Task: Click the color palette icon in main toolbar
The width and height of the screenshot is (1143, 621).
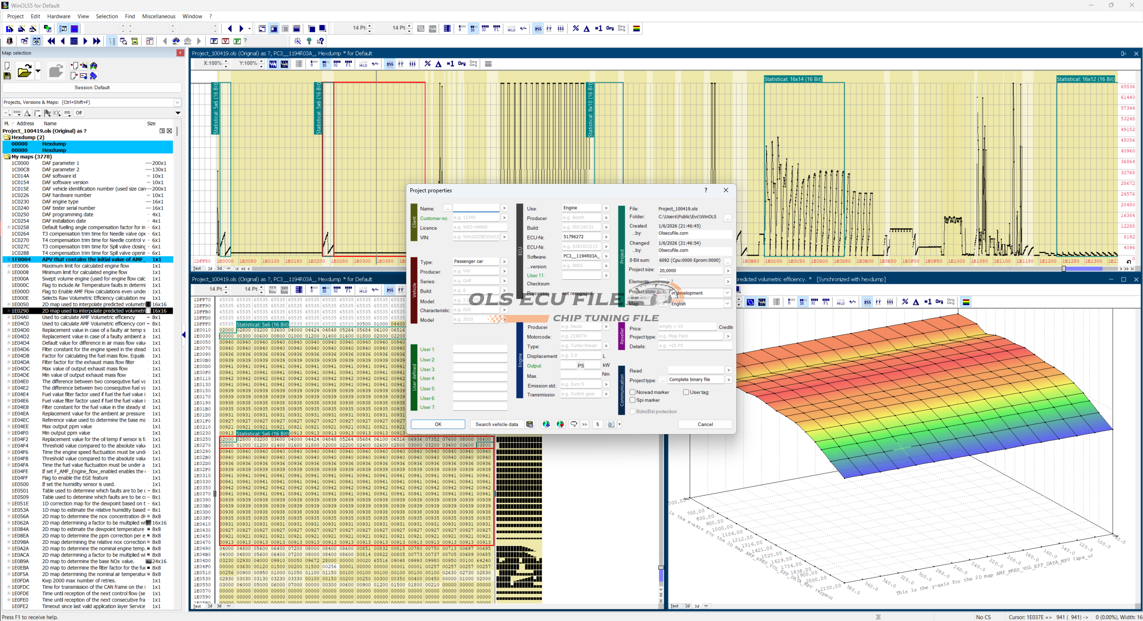Action: [x=636, y=29]
